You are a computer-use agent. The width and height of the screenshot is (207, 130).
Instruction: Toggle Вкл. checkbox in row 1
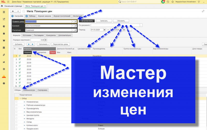[x=20, y=56]
